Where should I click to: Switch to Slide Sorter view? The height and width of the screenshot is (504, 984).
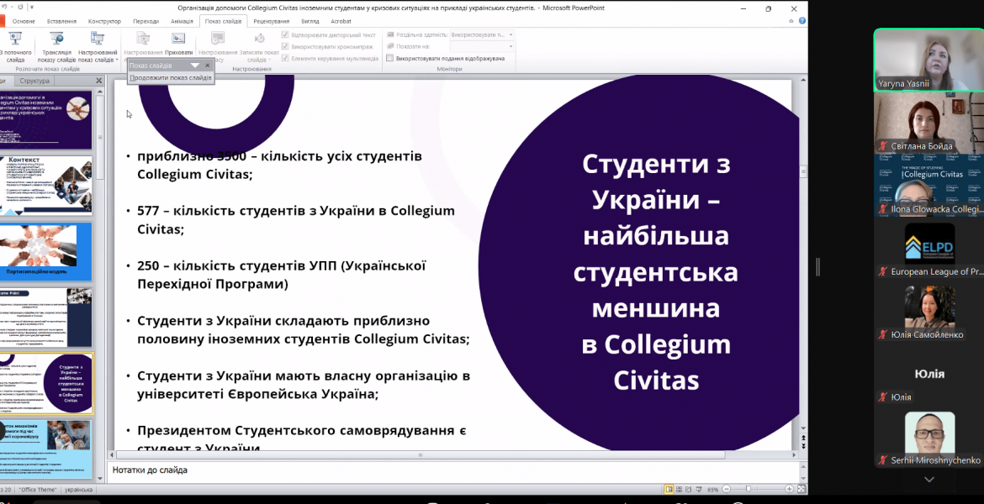(x=679, y=489)
